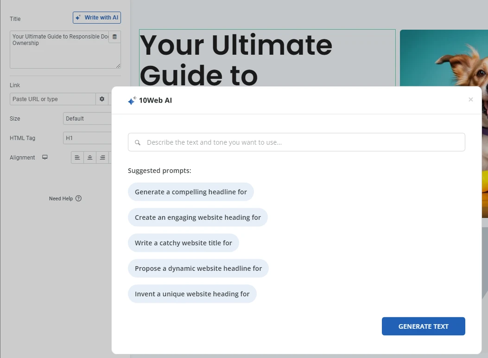Open the Size dropdown showing Default
Viewport: 488px width, 358px height.
(87, 119)
